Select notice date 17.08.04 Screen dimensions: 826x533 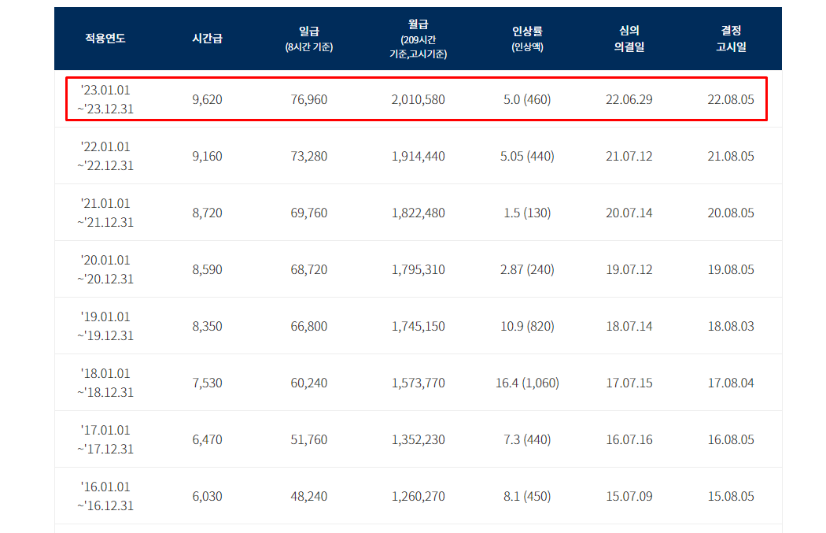731,383
